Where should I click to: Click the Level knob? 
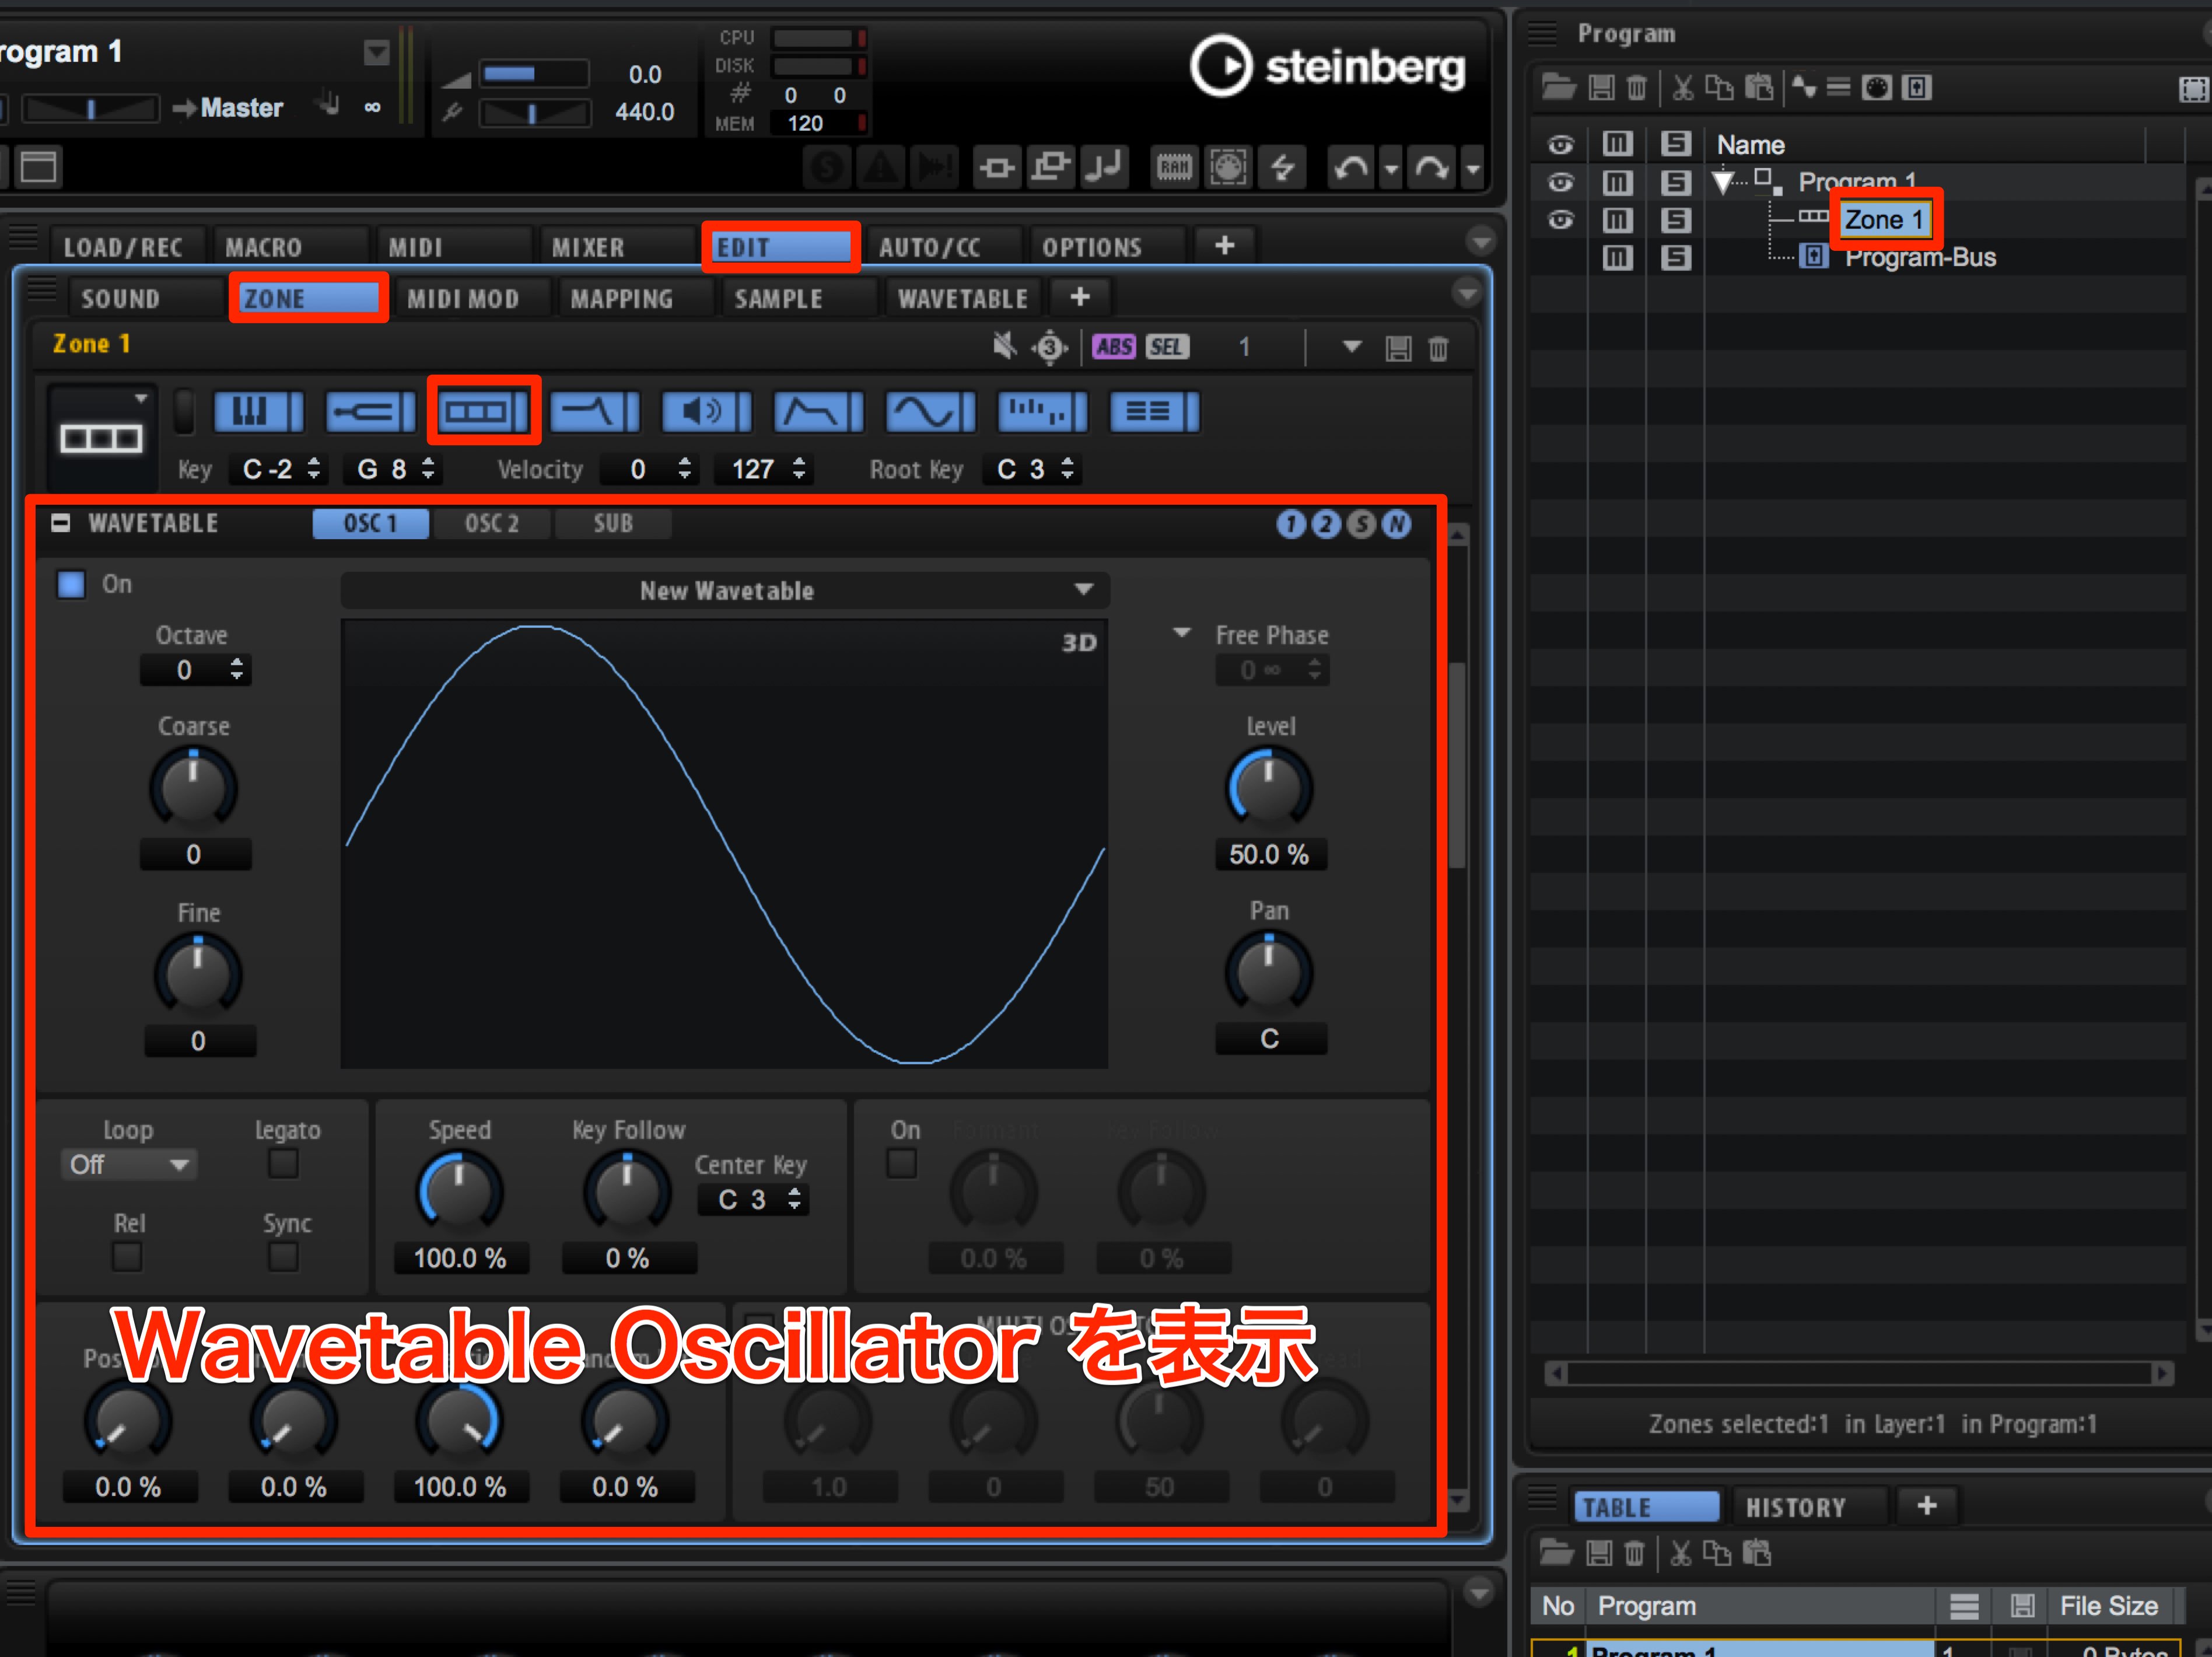coord(1269,789)
